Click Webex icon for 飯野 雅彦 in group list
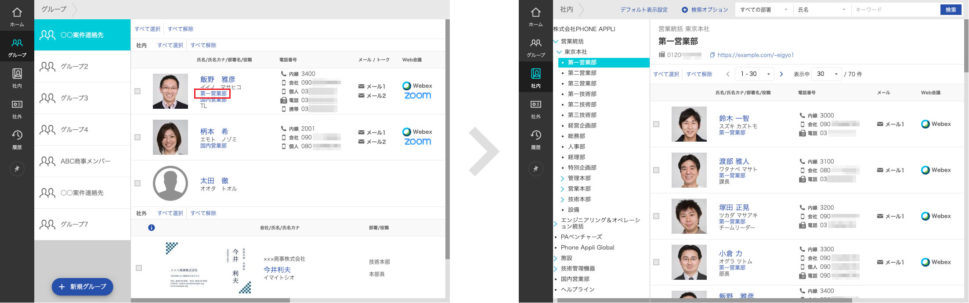 [x=417, y=86]
